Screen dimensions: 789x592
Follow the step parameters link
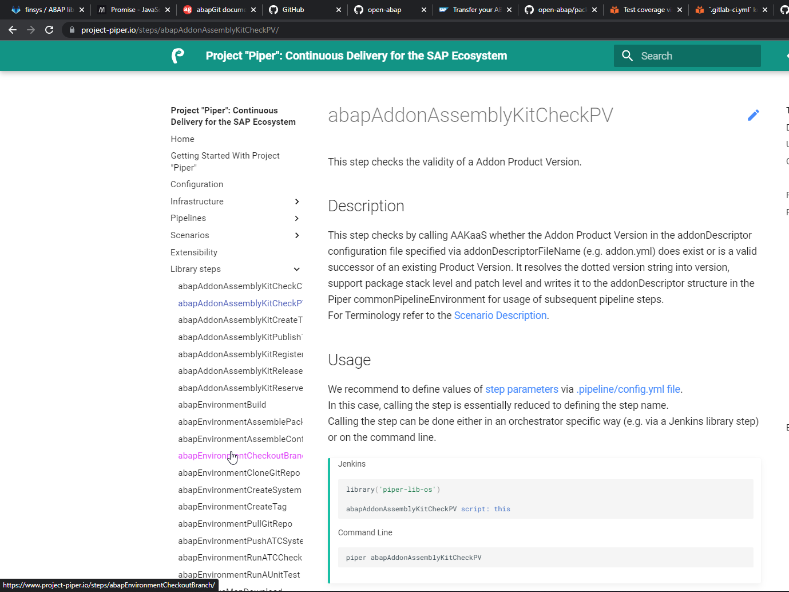(521, 389)
